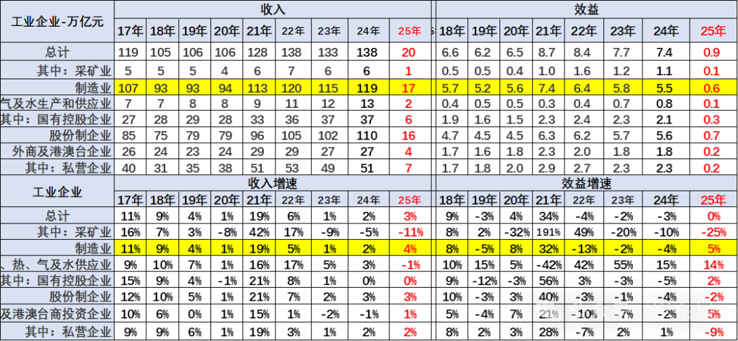Select 采矿业 效益增速 25年 red value -25%
738x341 pixels.
(x=713, y=232)
